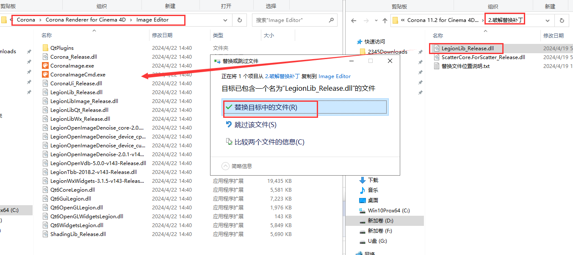
Task: Select 2345Downloads in right navigation pane
Action: coord(388,52)
